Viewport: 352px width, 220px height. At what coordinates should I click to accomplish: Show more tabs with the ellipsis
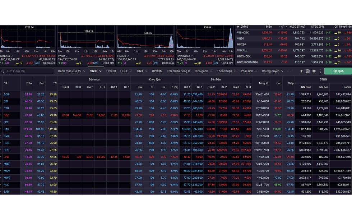tap(290, 71)
